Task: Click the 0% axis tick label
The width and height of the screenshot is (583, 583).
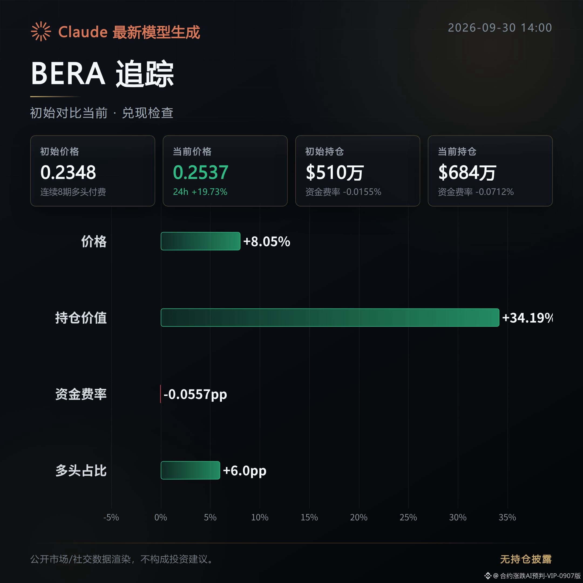Action: 161,517
